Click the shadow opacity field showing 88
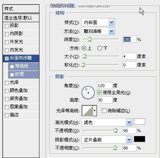The width and height of the screenshot is (160, 158). (129, 148)
